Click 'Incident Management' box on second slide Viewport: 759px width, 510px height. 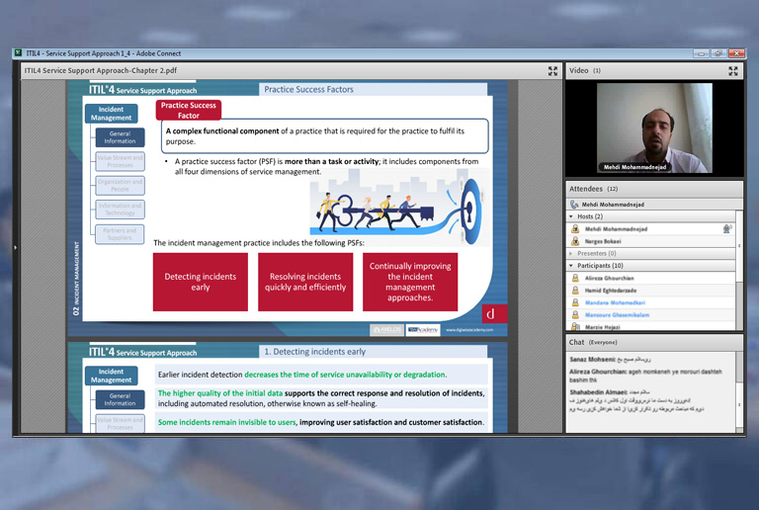[111, 376]
